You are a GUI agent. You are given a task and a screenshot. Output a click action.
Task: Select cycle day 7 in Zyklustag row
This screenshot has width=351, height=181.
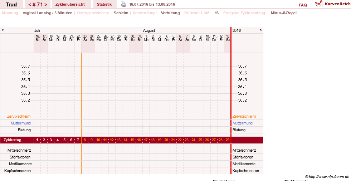tap(78, 140)
